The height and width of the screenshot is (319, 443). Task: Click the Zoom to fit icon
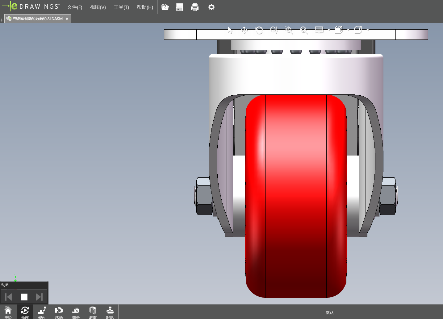304,30
